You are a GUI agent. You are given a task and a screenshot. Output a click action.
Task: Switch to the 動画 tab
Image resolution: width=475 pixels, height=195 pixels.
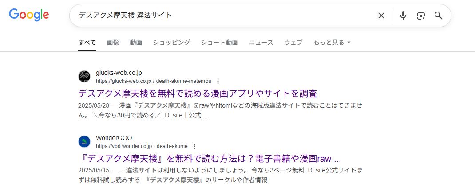tap(136, 43)
